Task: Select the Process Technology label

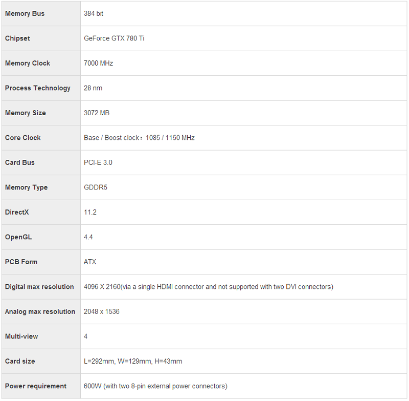Action: tap(38, 88)
